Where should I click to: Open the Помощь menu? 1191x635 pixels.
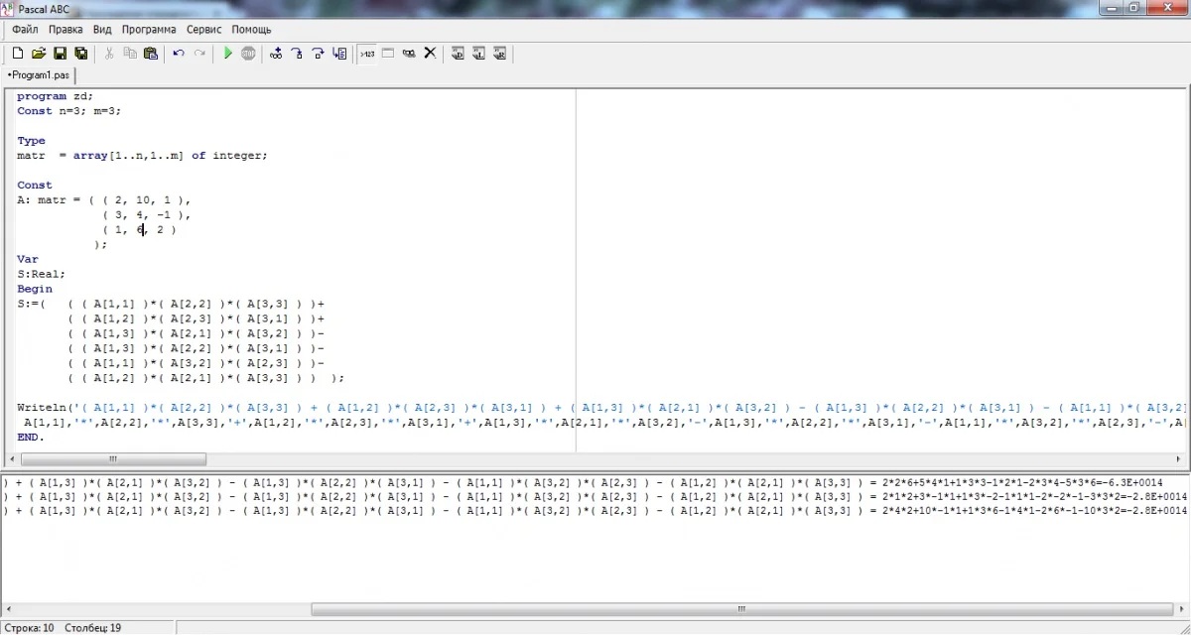coord(251,30)
